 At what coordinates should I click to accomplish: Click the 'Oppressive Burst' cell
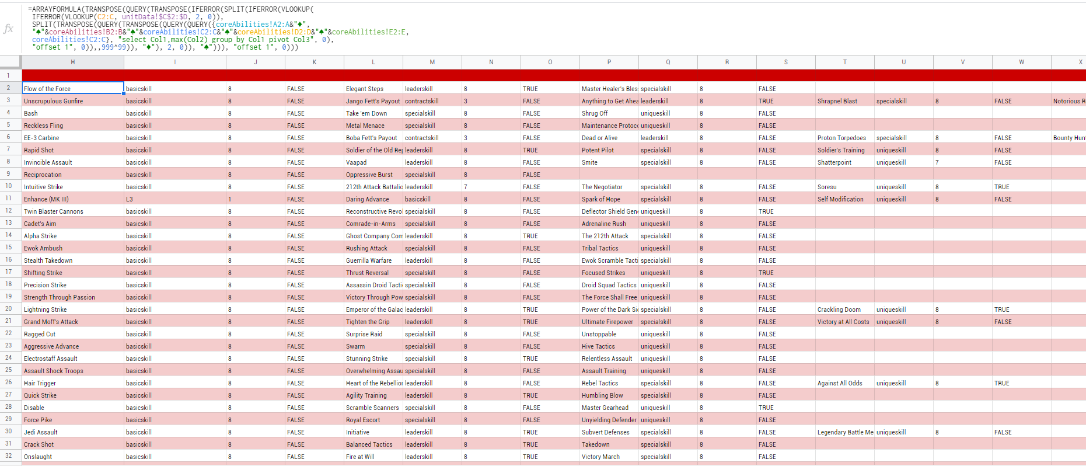tap(373, 175)
